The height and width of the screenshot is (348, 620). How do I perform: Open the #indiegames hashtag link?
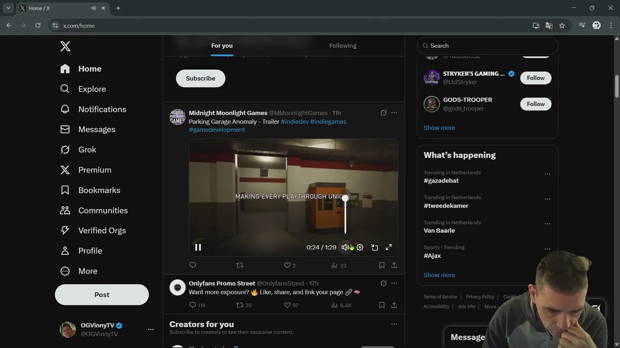click(328, 122)
